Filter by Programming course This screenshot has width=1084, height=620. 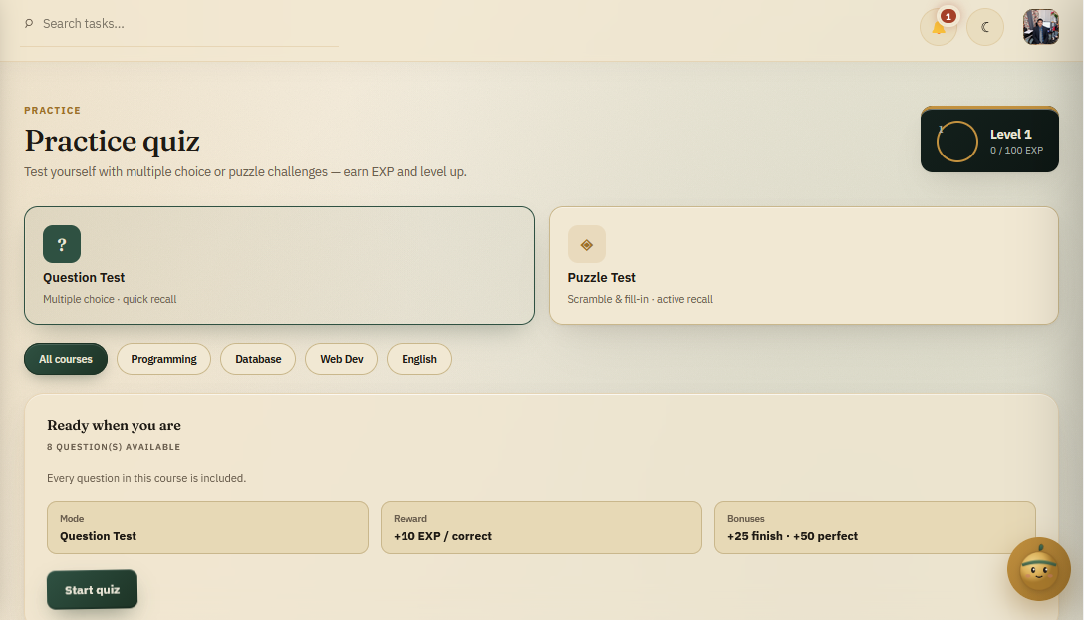click(x=163, y=359)
